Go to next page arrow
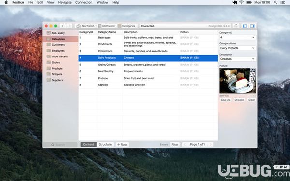Image resolution: width=290 pixels, height=181 pixels. click(210, 145)
